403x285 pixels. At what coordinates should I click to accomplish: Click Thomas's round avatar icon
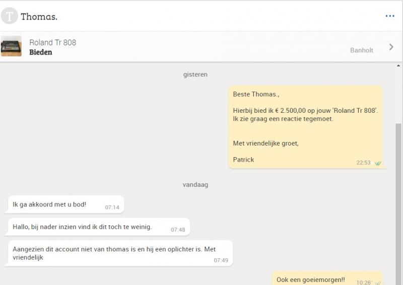click(x=9, y=16)
